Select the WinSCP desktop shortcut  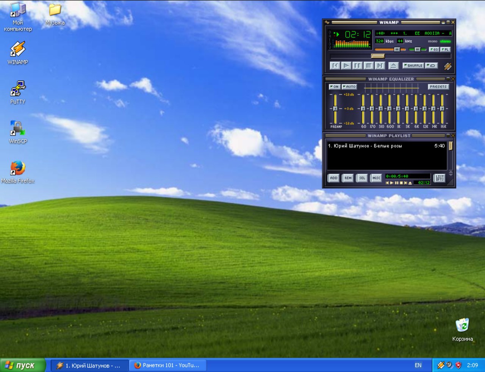17,132
